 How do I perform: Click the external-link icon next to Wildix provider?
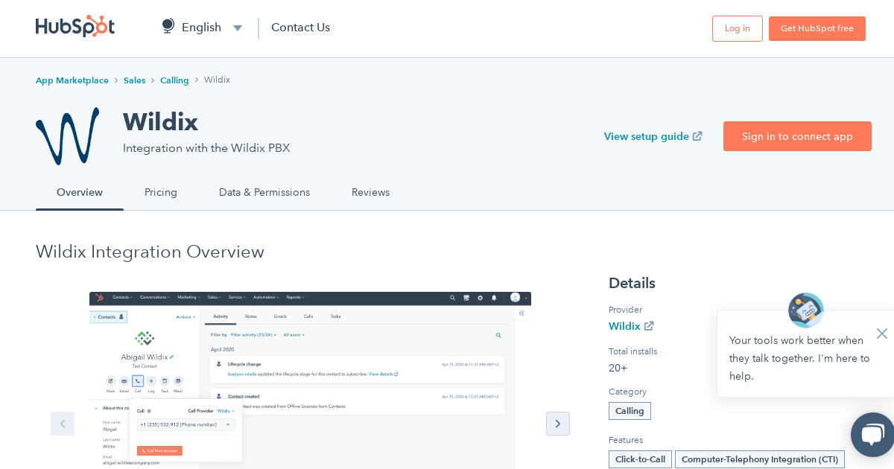tap(648, 326)
